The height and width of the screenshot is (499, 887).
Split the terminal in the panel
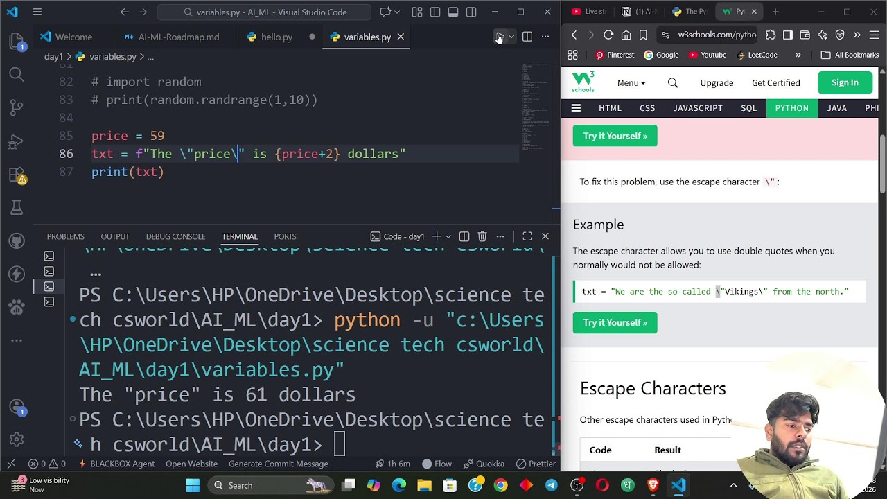tap(464, 236)
